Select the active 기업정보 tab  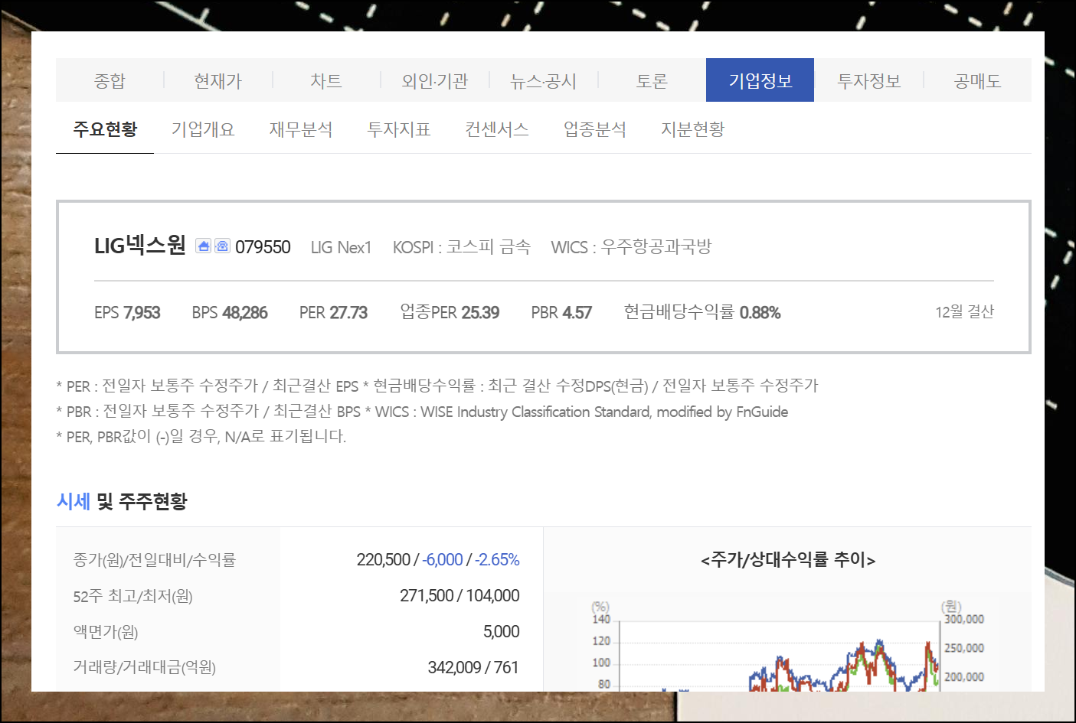click(760, 80)
